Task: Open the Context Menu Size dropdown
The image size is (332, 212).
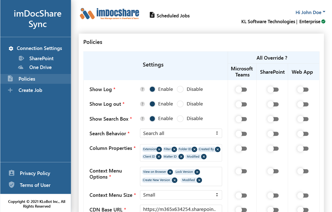Action: [x=181, y=195]
